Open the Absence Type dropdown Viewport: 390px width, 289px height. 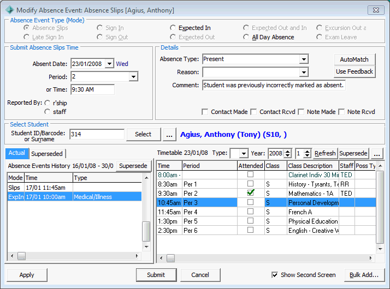pyautogui.click(x=304, y=59)
